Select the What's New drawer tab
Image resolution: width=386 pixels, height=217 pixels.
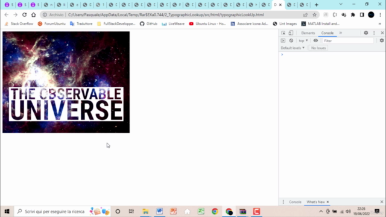315,202
